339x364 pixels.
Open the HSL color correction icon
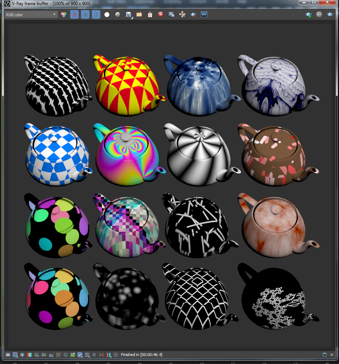point(37,355)
